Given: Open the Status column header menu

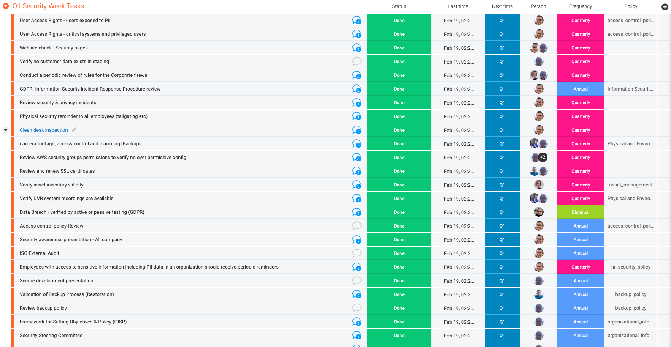Looking at the screenshot, I should pos(399,6).
